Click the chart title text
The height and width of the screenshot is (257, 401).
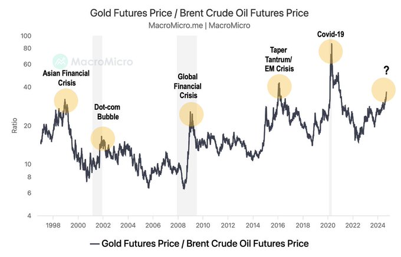[200, 12]
